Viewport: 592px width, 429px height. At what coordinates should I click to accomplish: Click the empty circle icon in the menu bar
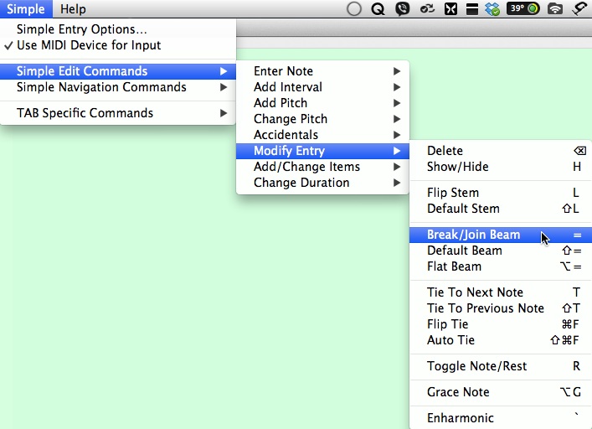pos(354,9)
